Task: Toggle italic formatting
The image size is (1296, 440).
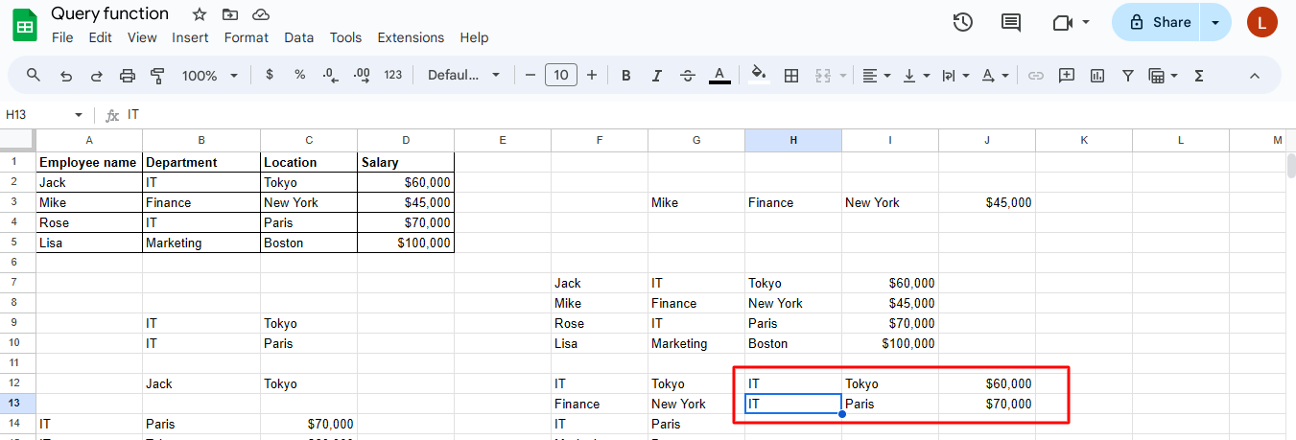Action: point(656,76)
